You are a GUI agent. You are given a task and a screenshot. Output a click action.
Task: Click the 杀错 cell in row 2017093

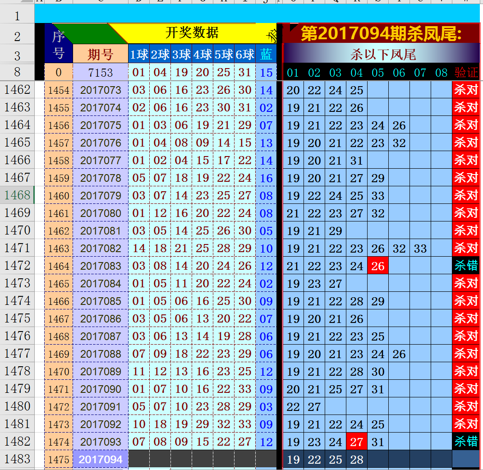pyautogui.click(x=466, y=441)
